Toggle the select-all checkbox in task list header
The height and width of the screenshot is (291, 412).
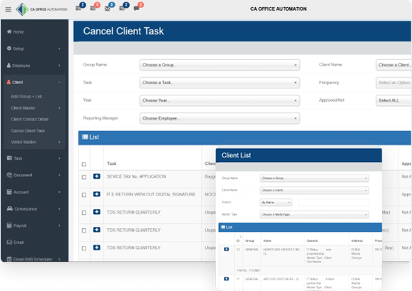[84, 164]
